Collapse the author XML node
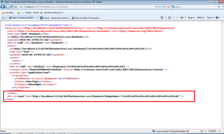This screenshot has height=134, width=224. [x=8, y=58]
